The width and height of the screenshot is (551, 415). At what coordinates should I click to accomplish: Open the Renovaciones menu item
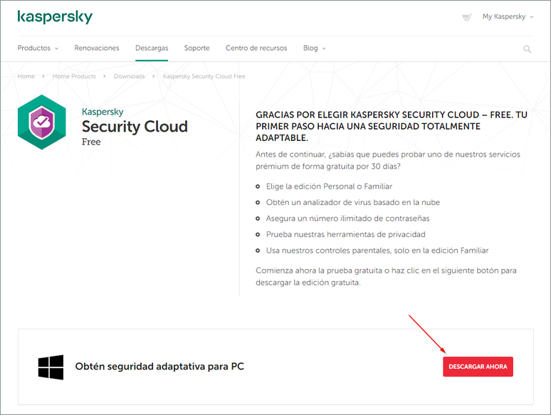coord(97,48)
